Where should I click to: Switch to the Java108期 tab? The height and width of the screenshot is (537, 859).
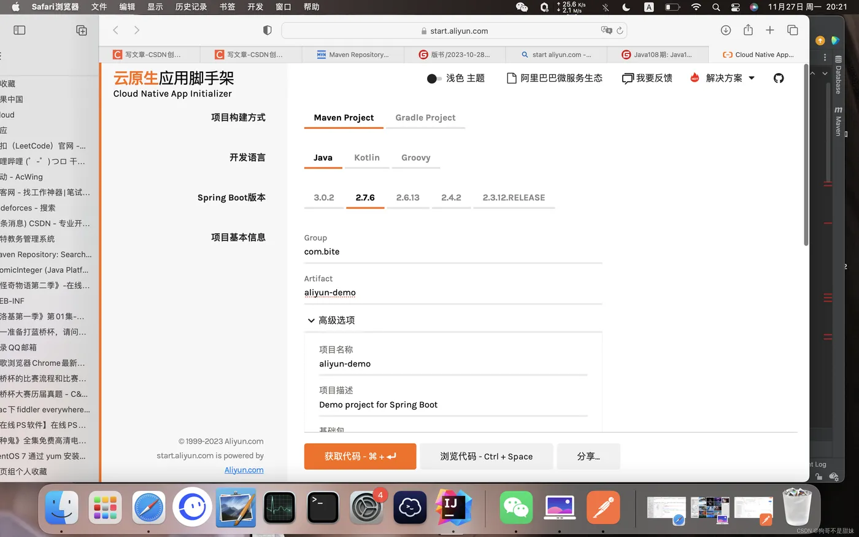pyautogui.click(x=657, y=55)
